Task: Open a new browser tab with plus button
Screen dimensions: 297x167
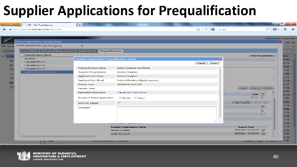Action: click(80, 25)
